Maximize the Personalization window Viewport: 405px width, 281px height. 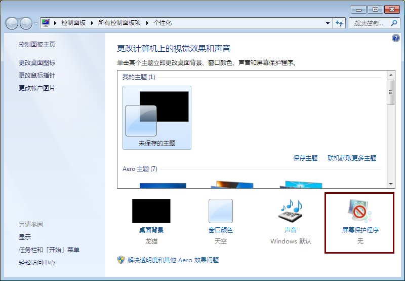[375, 10]
